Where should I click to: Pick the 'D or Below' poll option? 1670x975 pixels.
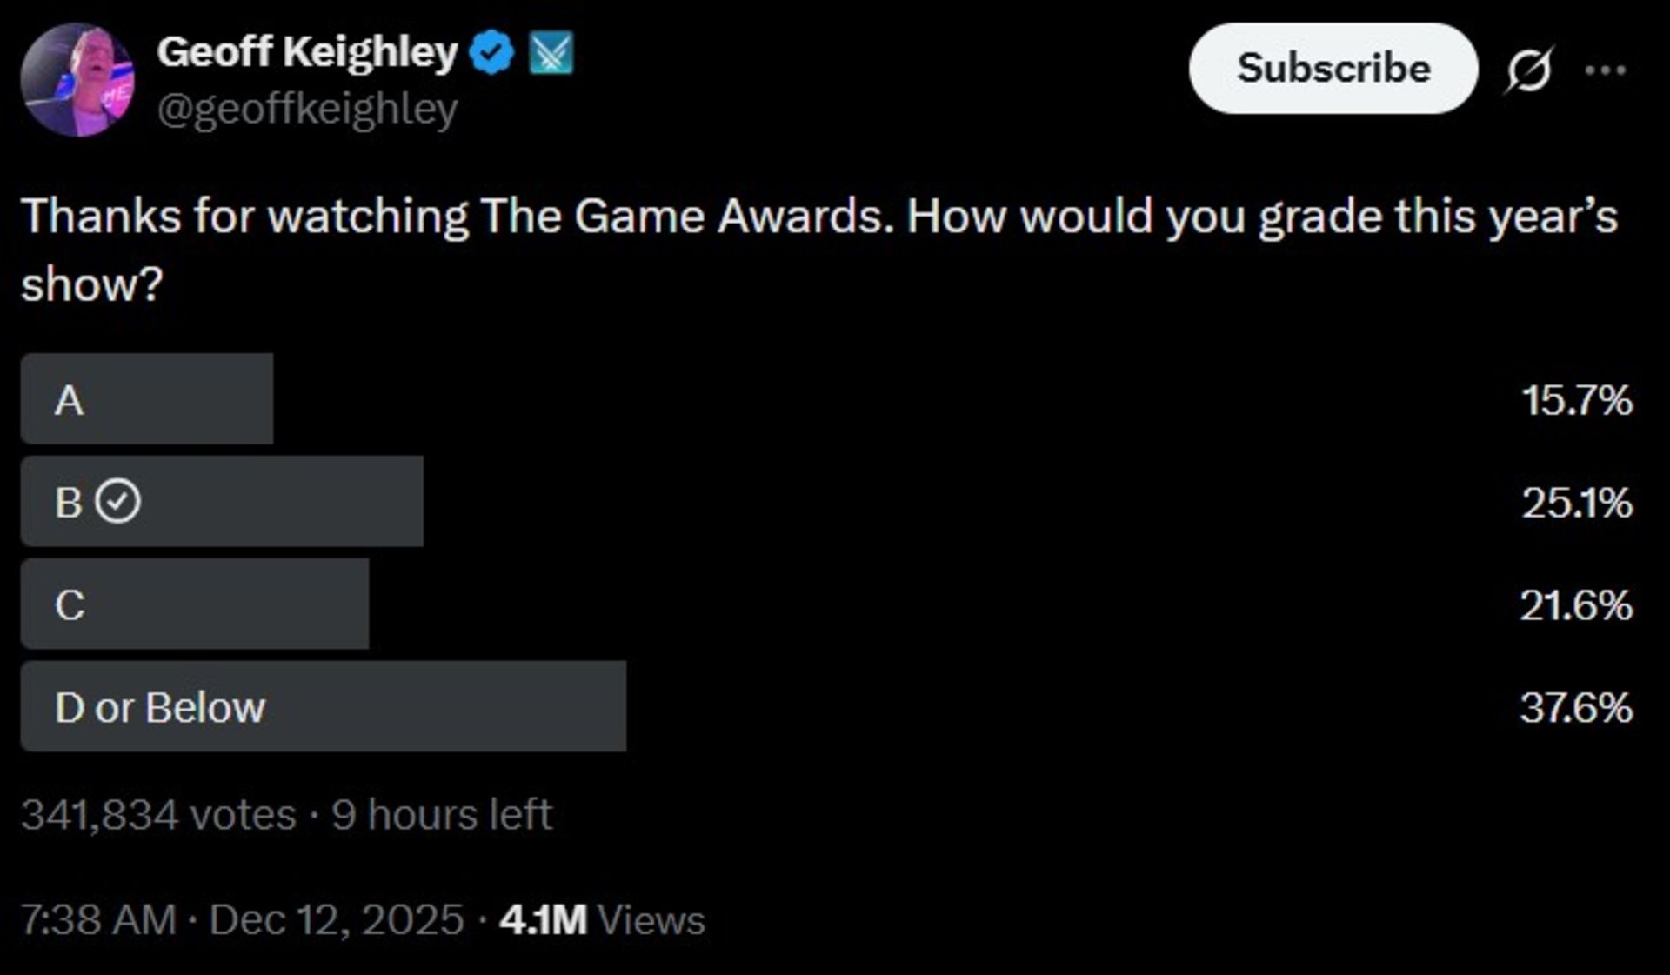point(323,706)
